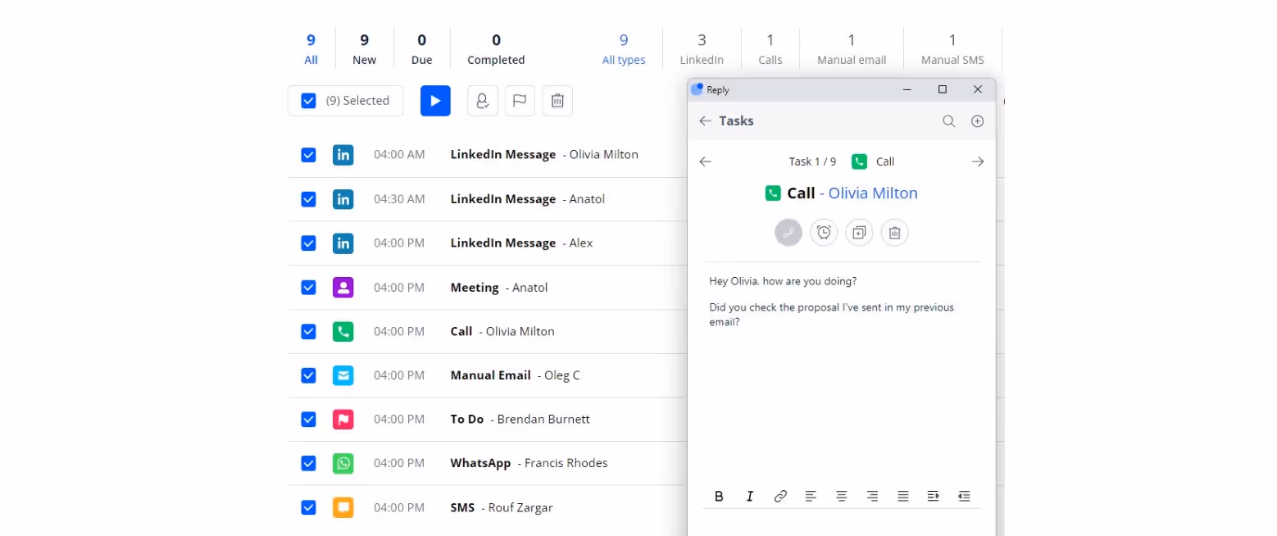Click the flag icon to flag selected tasks

point(520,100)
